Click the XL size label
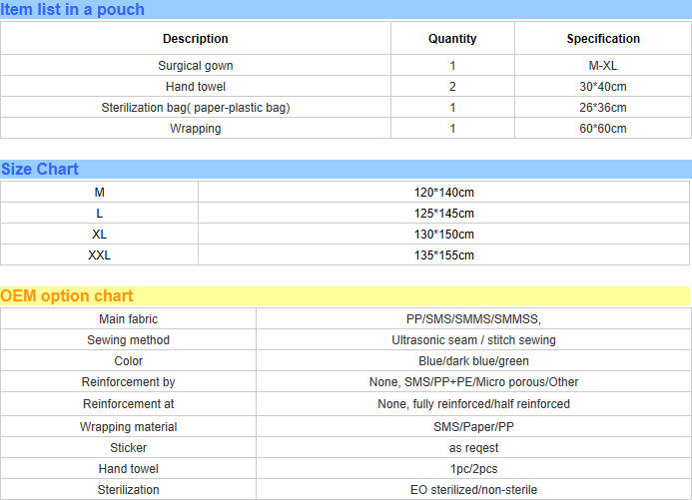Viewport: 692px width, 500px height. tap(99, 235)
